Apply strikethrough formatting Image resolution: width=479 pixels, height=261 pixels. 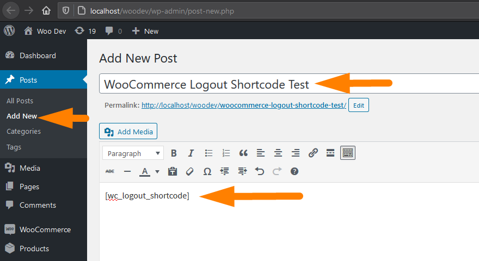coord(110,172)
